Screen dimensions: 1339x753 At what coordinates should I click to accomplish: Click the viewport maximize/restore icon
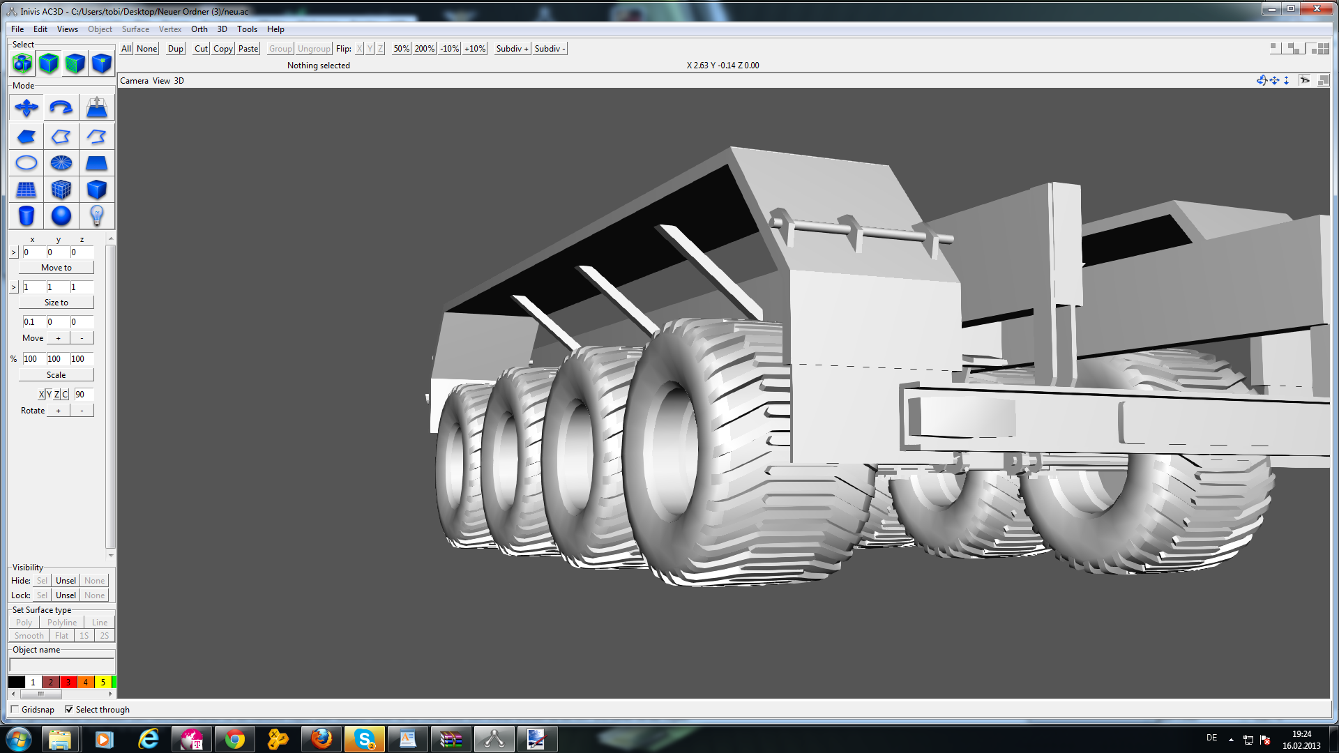pos(1323,81)
